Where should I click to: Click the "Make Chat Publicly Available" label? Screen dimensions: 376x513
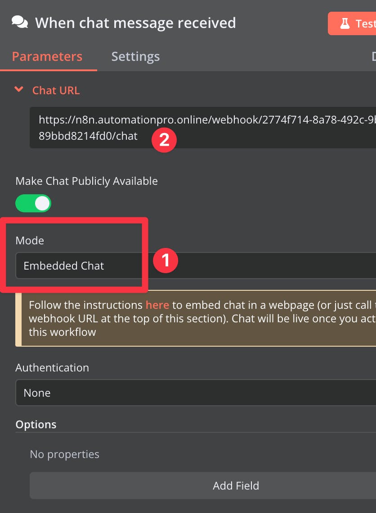point(86,181)
